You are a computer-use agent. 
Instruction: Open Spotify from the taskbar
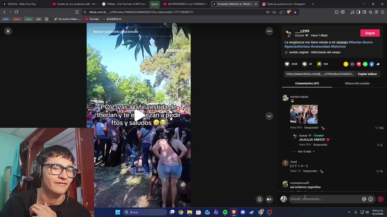coord(225,212)
